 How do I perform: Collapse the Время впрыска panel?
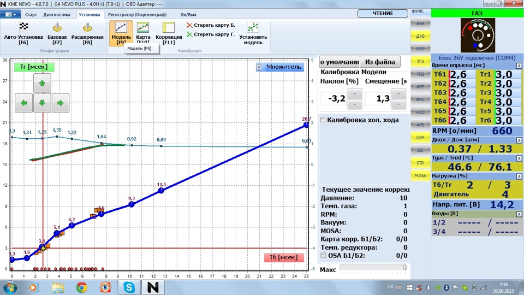[x=519, y=66]
